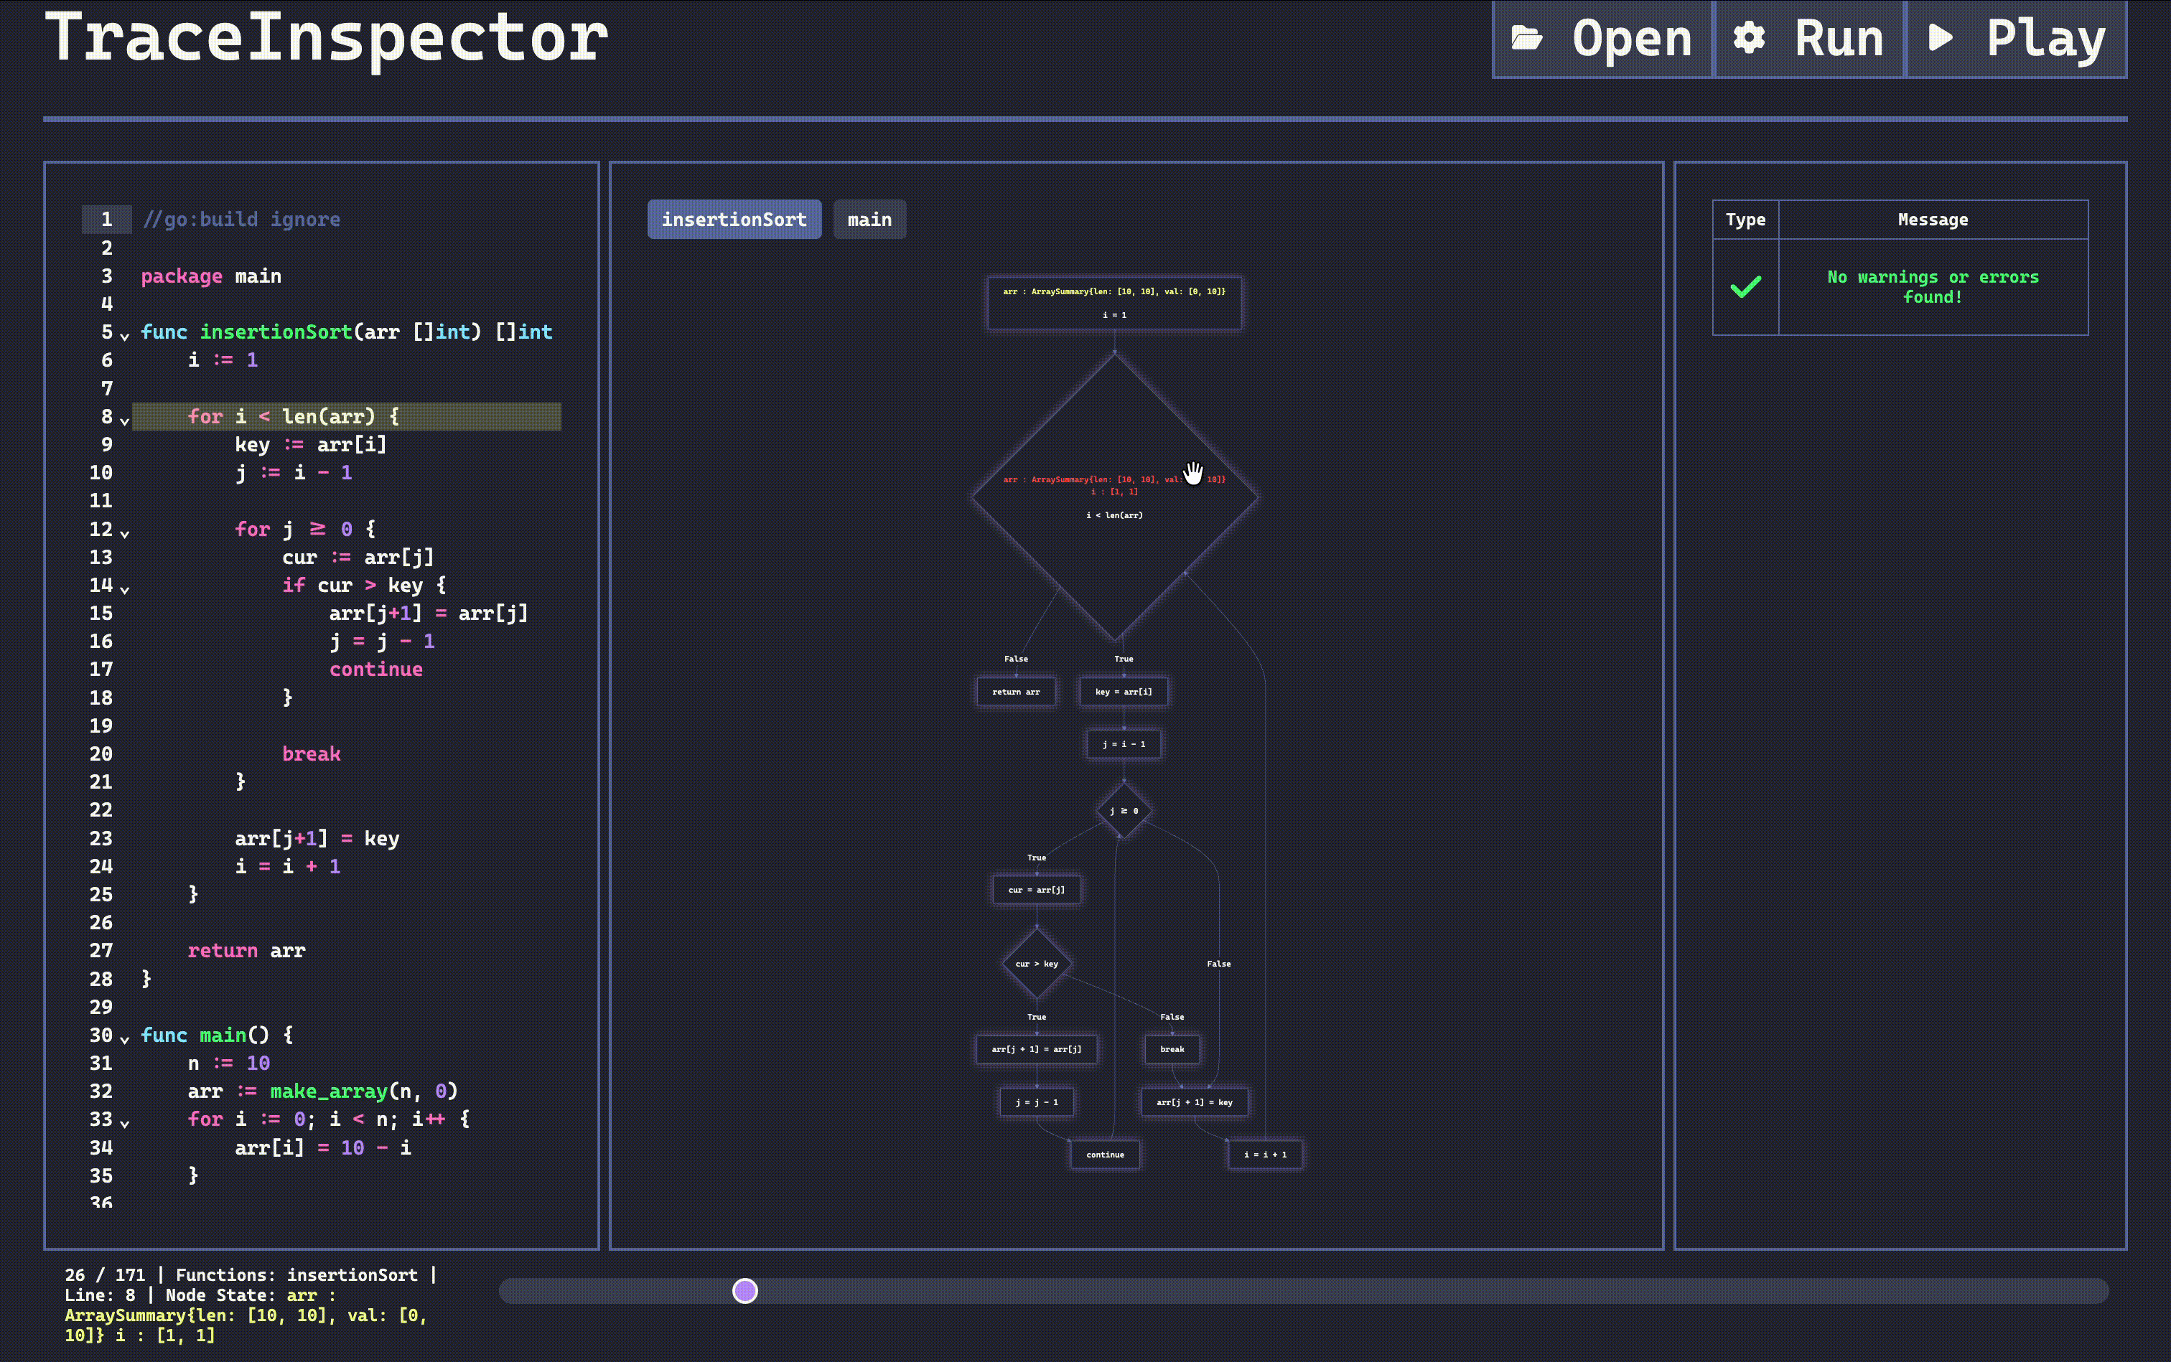Click 'func main() {' on line 30
The image size is (2171, 1362).
click(x=216, y=1035)
